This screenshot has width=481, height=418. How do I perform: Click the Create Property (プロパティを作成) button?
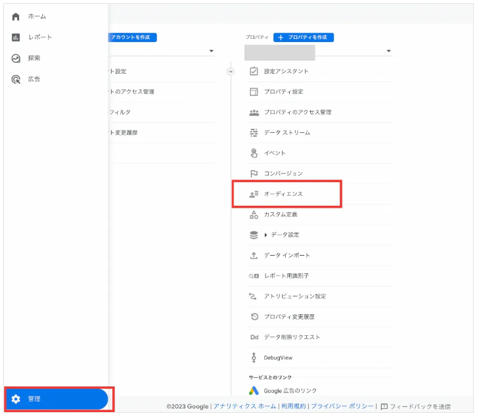303,37
